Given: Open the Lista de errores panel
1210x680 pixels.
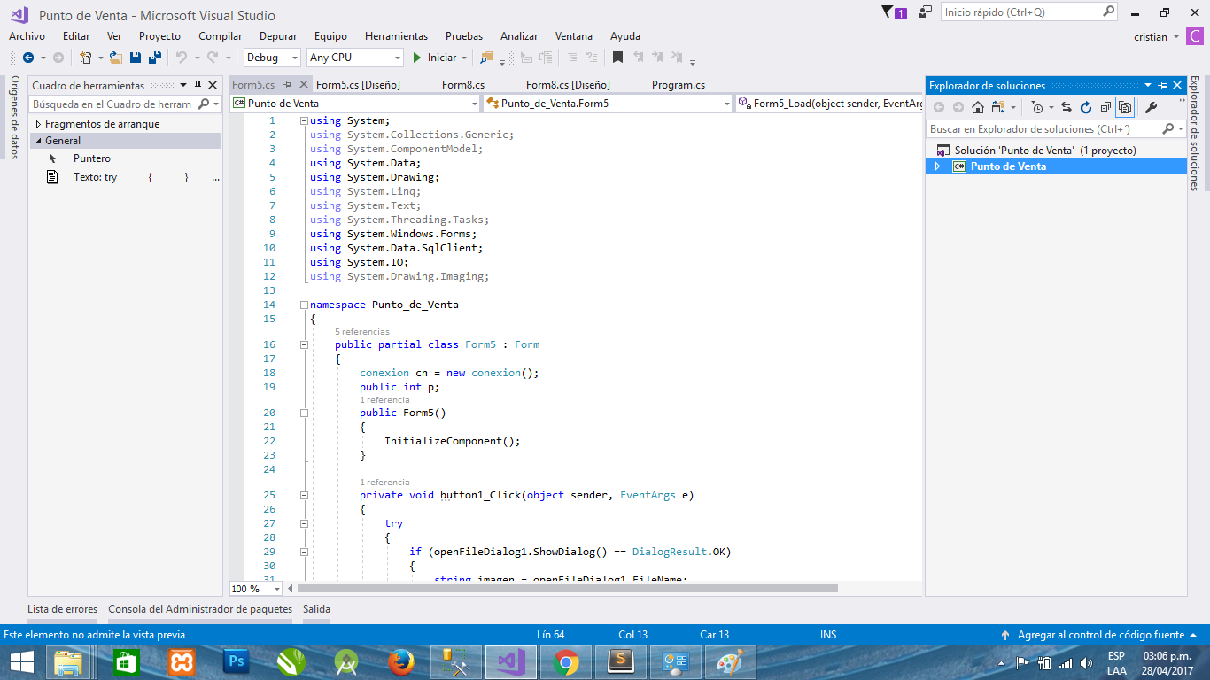Looking at the screenshot, I should [62, 609].
